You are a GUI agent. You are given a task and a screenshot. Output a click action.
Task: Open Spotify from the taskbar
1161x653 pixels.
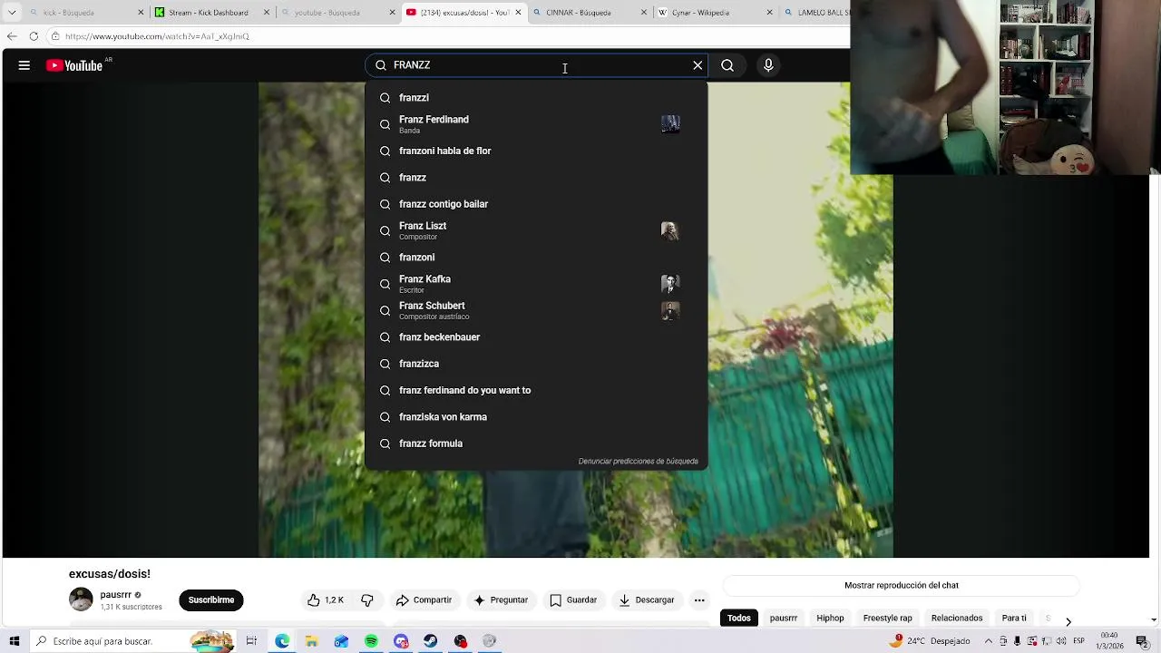coord(371,641)
